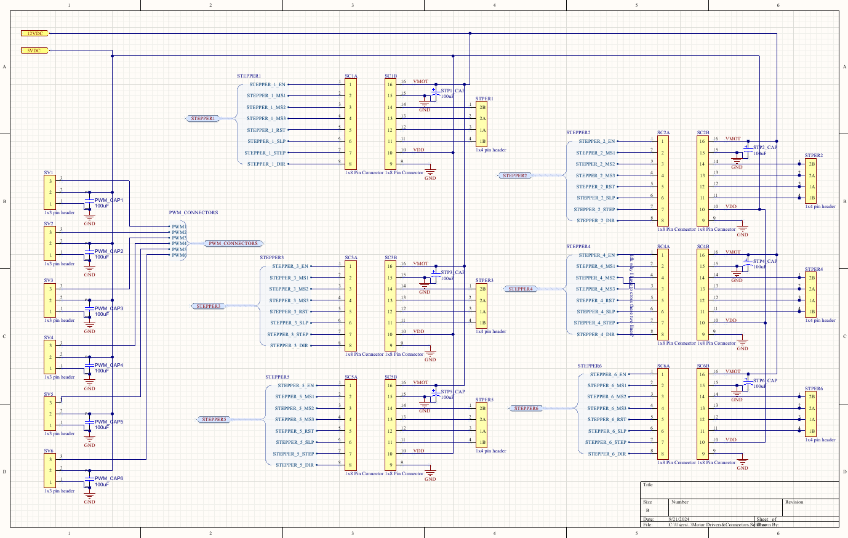Select the SC1A 1x8 connector body
This screenshot has width=848, height=538.
[x=351, y=124]
